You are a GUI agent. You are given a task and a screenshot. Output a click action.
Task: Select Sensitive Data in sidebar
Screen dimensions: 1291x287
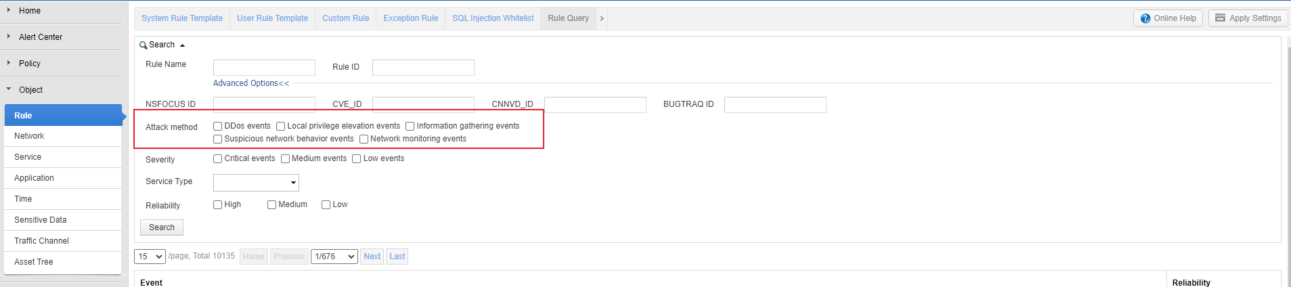click(41, 220)
